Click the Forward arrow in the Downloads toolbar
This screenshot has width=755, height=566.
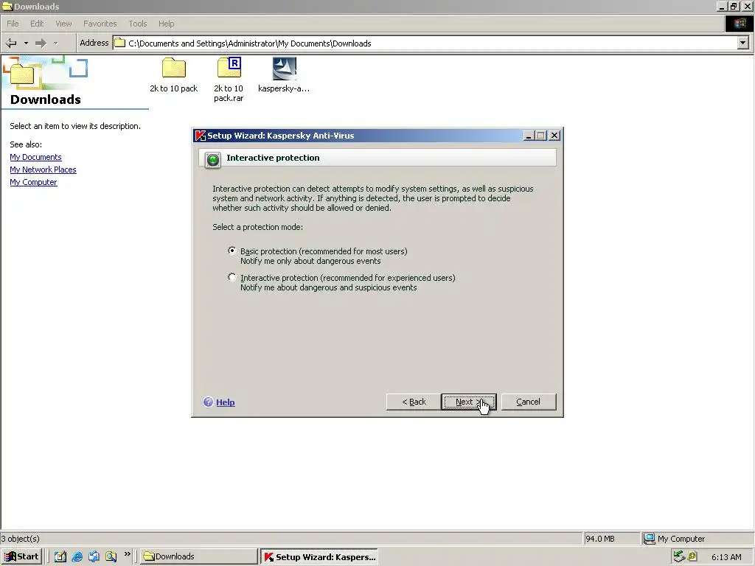click(41, 43)
